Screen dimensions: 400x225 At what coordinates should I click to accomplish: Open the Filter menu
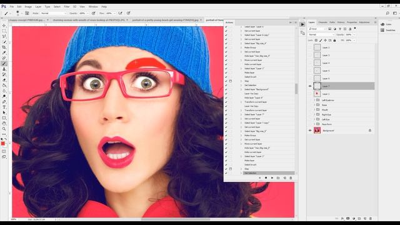(67, 7)
